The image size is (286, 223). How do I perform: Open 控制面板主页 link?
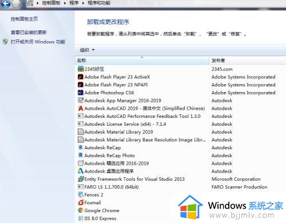point(24,19)
